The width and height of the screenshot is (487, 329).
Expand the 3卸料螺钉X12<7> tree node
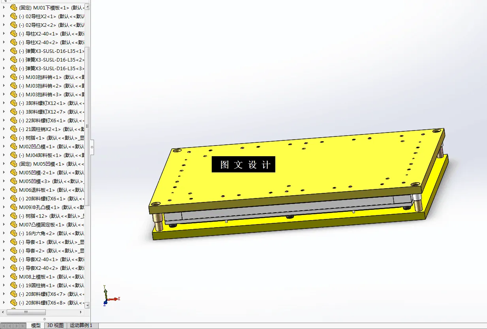(x=4, y=112)
